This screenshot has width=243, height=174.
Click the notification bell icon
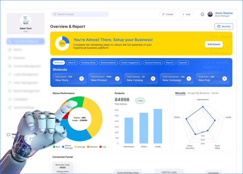click(x=202, y=14)
